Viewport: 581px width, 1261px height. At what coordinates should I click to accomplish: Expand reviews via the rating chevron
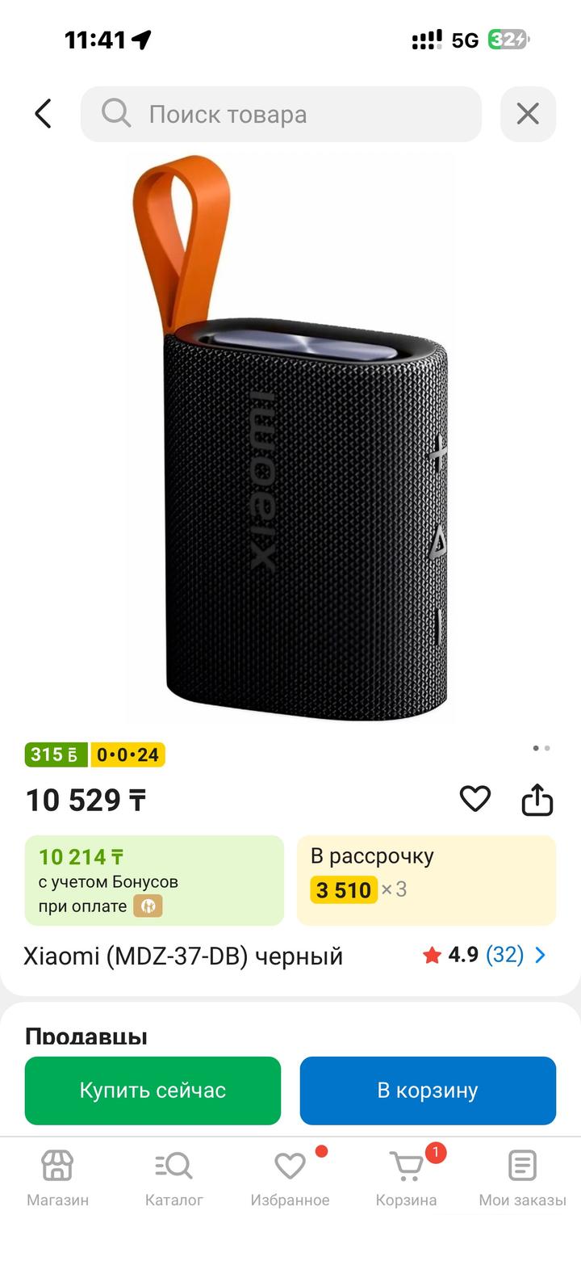pos(541,955)
